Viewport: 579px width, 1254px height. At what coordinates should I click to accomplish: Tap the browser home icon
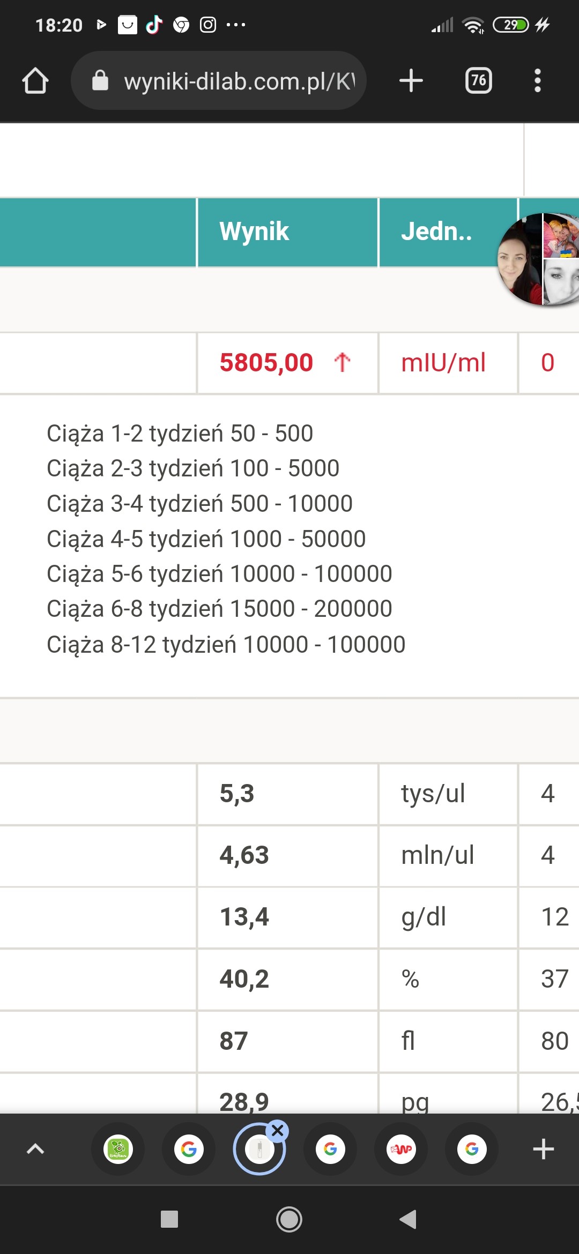[x=35, y=81]
